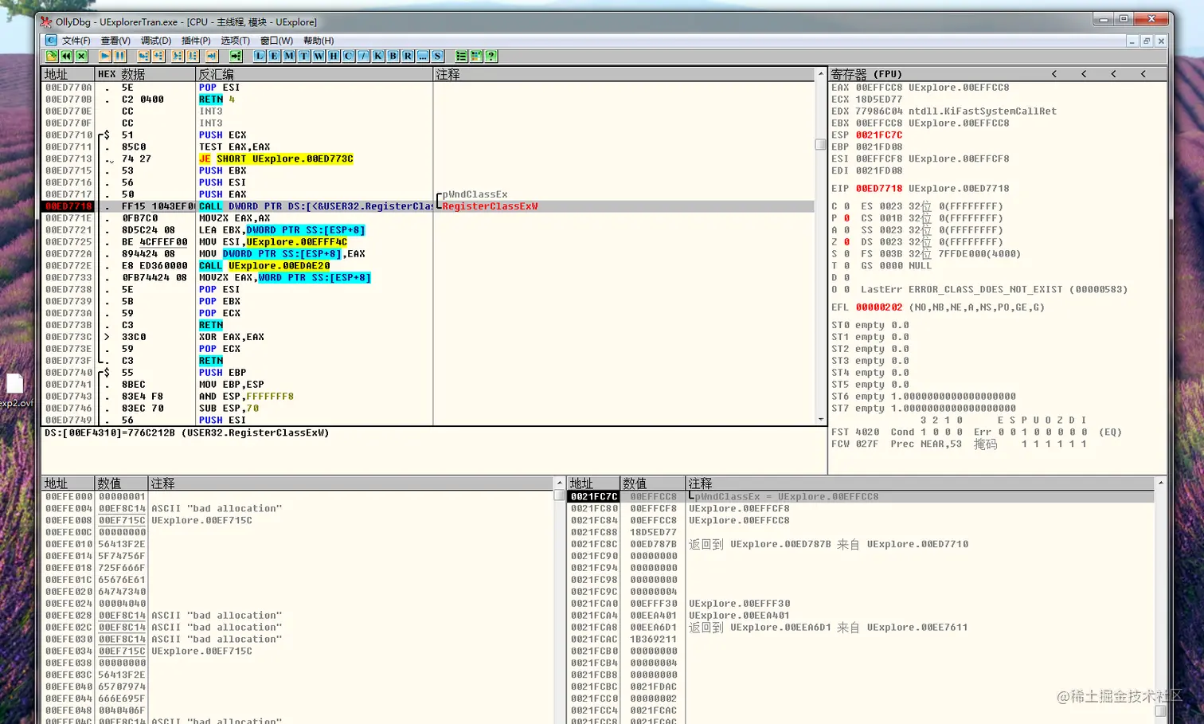Open the 调试(D) menu
Viewport: 1204px width, 724px height.
(x=156, y=41)
